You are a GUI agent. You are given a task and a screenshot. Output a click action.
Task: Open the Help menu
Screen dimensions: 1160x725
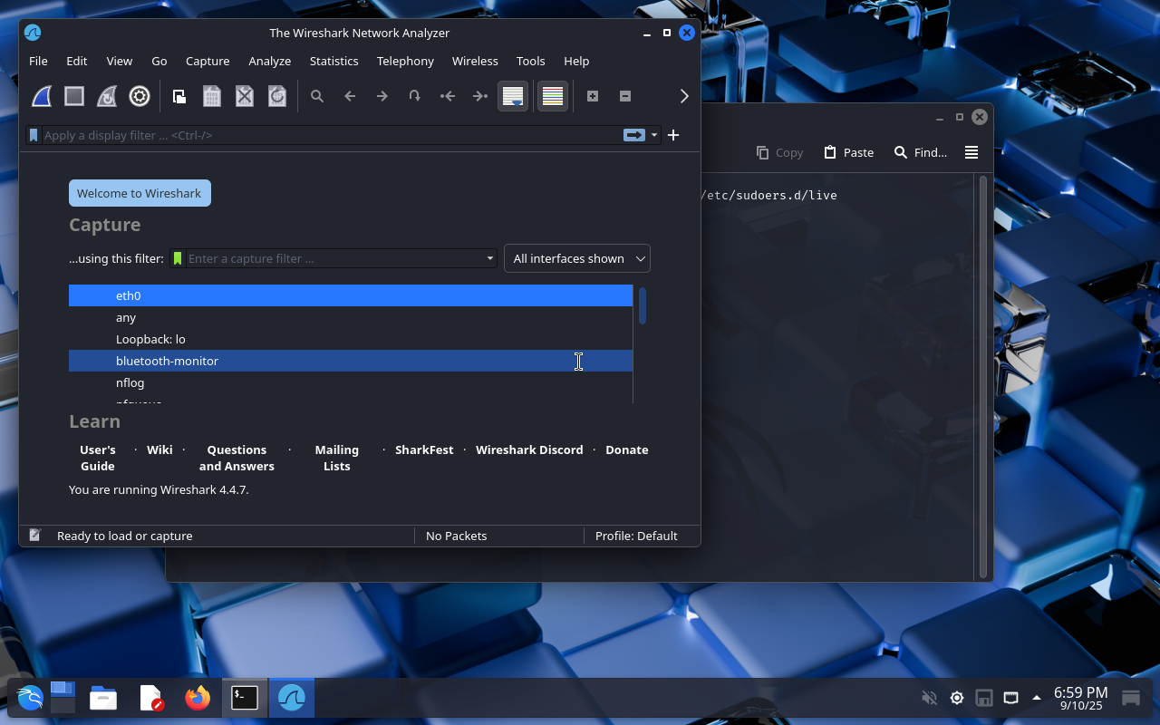click(x=576, y=61)
